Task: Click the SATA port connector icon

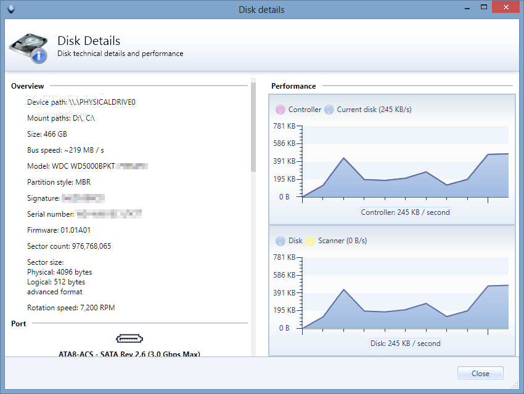Action: [x=129, y=339]
